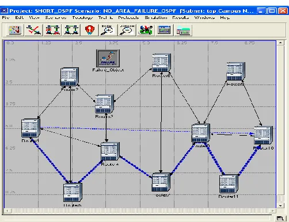Select the Zoom Out magnifier tool
This screenshot has height=222, width=289.
click(x=127, y=30)
